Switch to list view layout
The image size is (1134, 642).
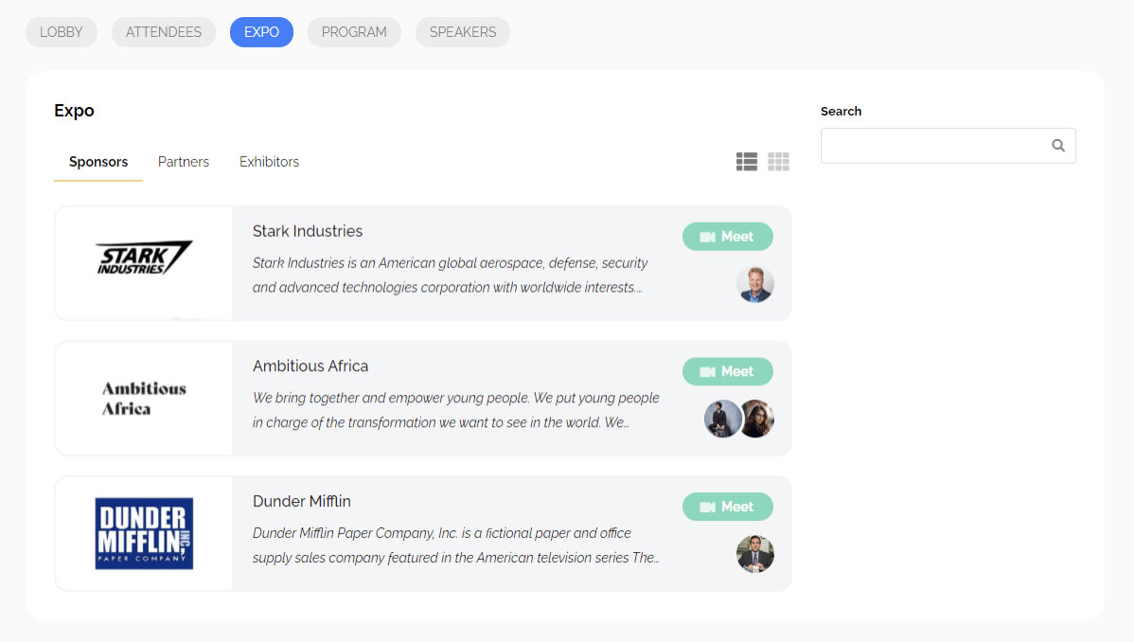tap(747, 162)
